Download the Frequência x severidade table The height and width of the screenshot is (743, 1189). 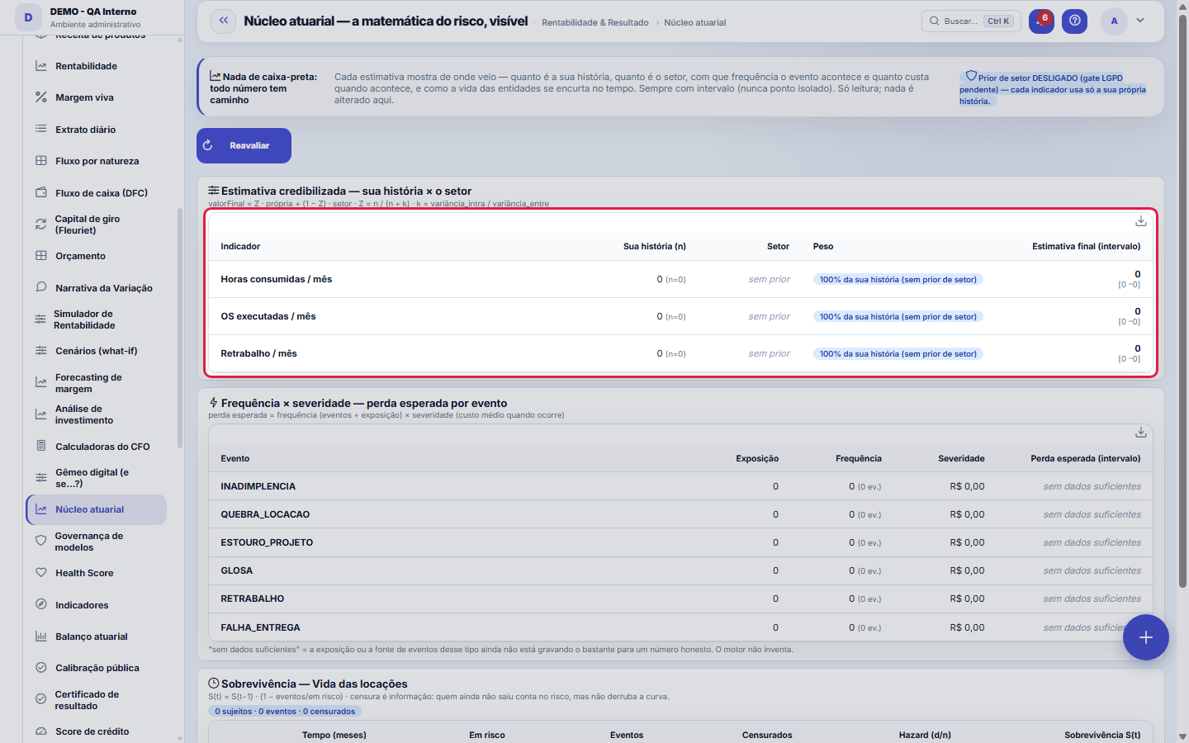coord(1140,433)
